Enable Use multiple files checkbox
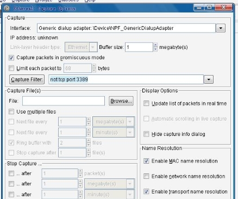The height and width of the screenshot is (199, 238). pos(11,111)
